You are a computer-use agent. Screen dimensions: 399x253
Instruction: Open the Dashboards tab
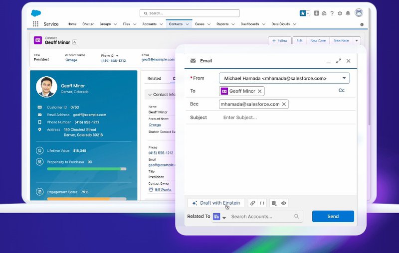tap(250, 24)
